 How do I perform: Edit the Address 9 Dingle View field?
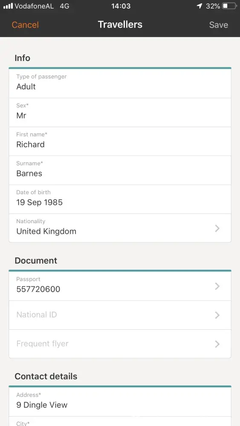point(120,402)
